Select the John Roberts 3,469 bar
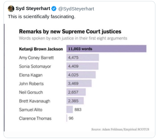Screen dimensions: 156x139 [79, 83]
